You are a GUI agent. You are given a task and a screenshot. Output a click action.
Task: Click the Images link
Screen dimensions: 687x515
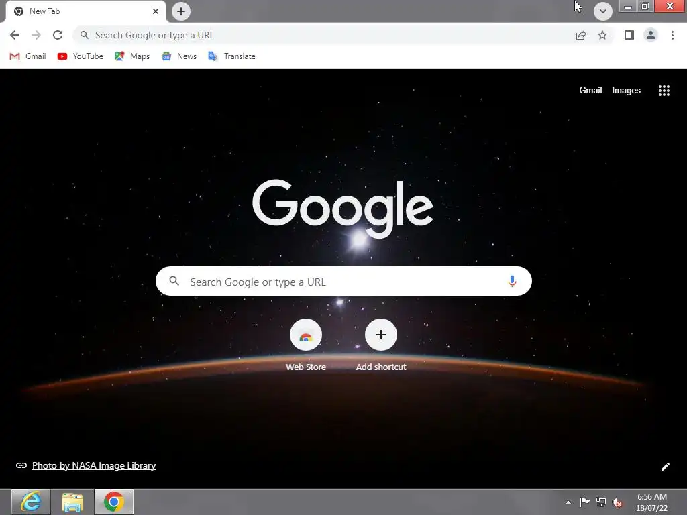[626, 91]
